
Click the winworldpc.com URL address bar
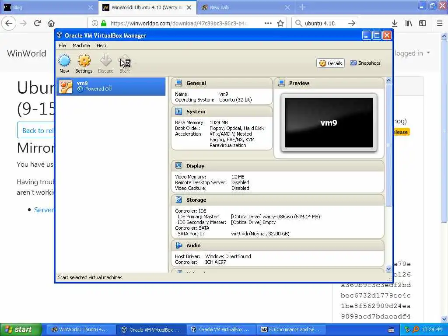pyautogui.click(x=179, y=23)
